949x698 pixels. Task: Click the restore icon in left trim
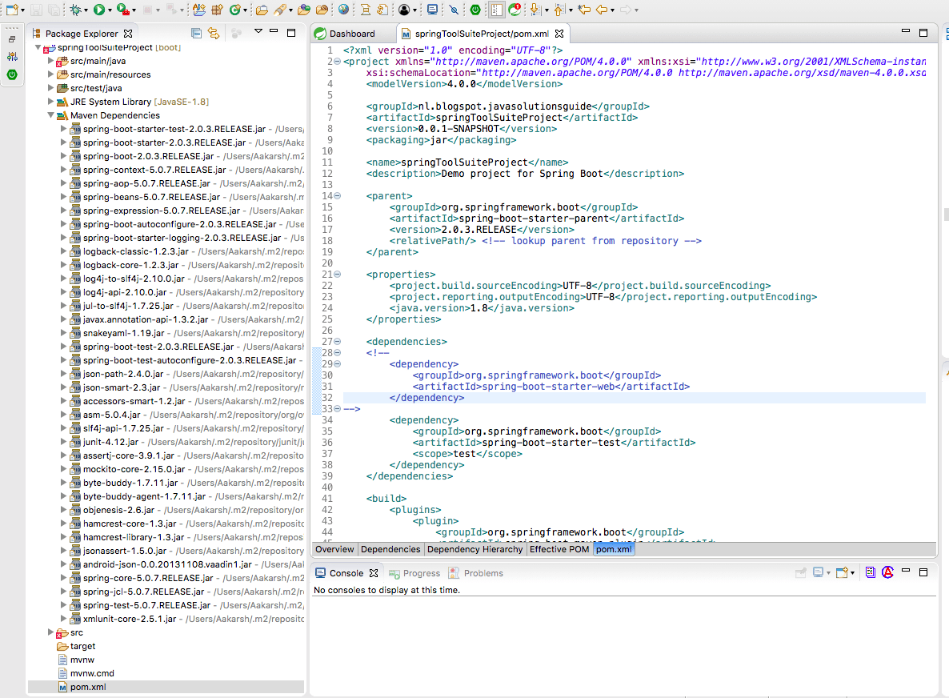coord(12,39)
